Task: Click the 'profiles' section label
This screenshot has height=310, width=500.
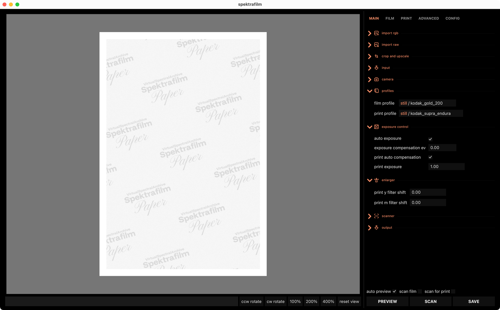Action: point(388,91)
